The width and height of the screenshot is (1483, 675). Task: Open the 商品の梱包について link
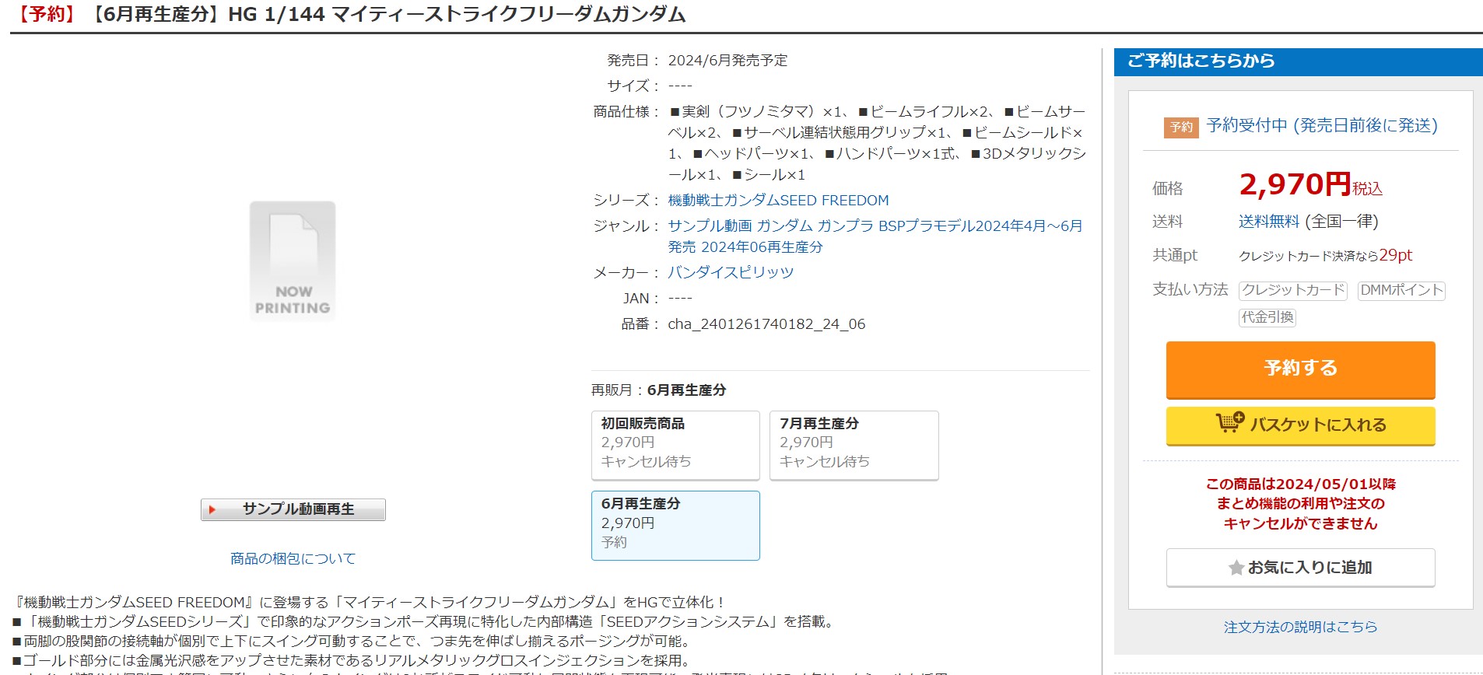click(x=293, y=558)
